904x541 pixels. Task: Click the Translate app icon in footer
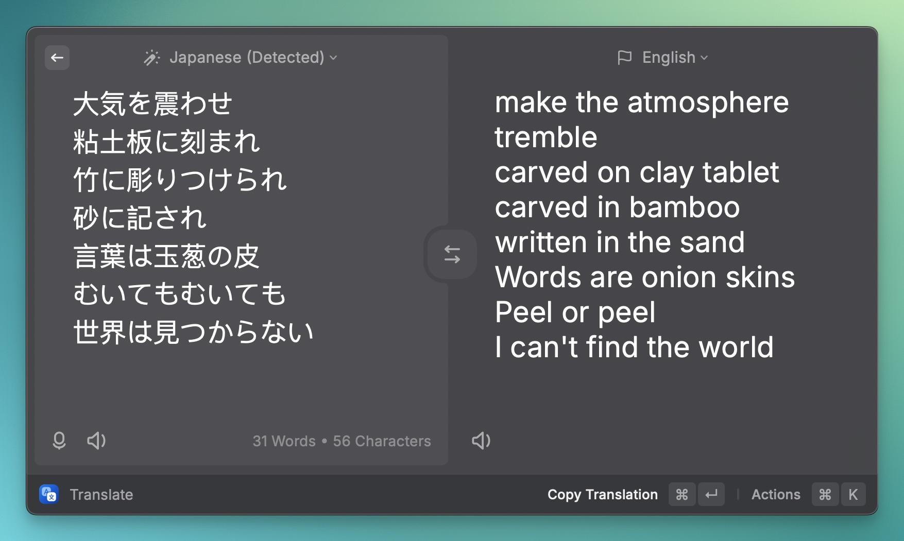pos(49,495)
